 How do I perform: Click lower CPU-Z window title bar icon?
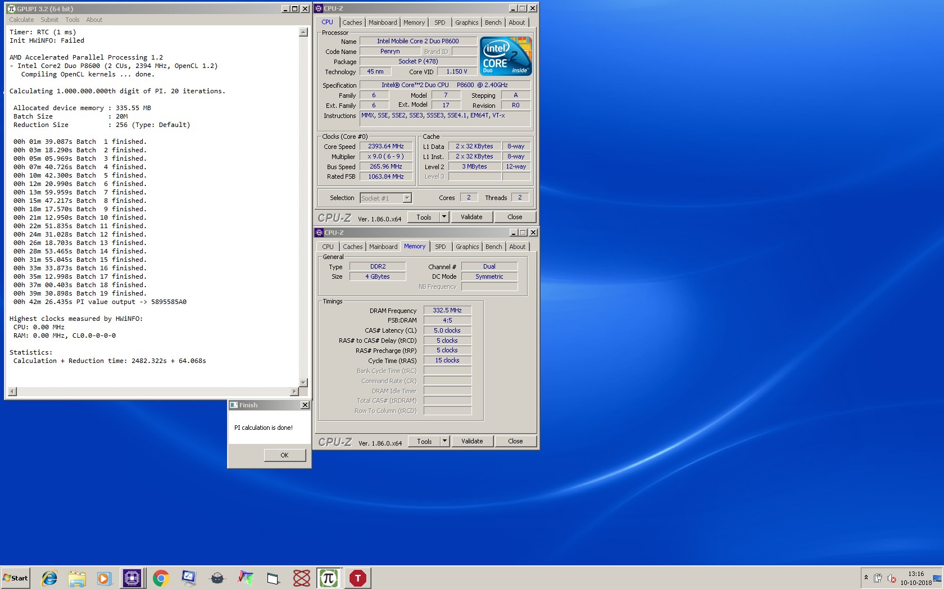pos(319,233)
